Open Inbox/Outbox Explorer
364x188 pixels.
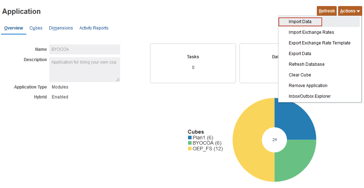tap(309, 96)
